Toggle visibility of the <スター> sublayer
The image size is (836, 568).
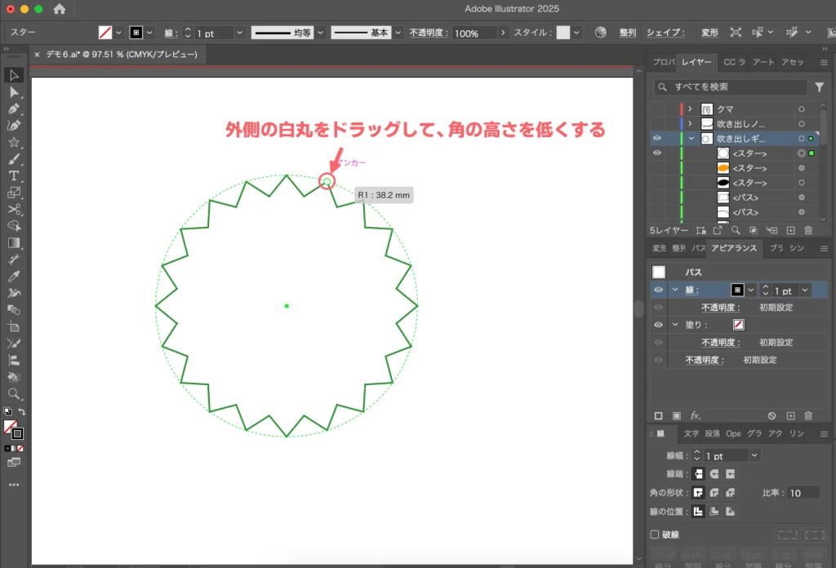point(657,153)
